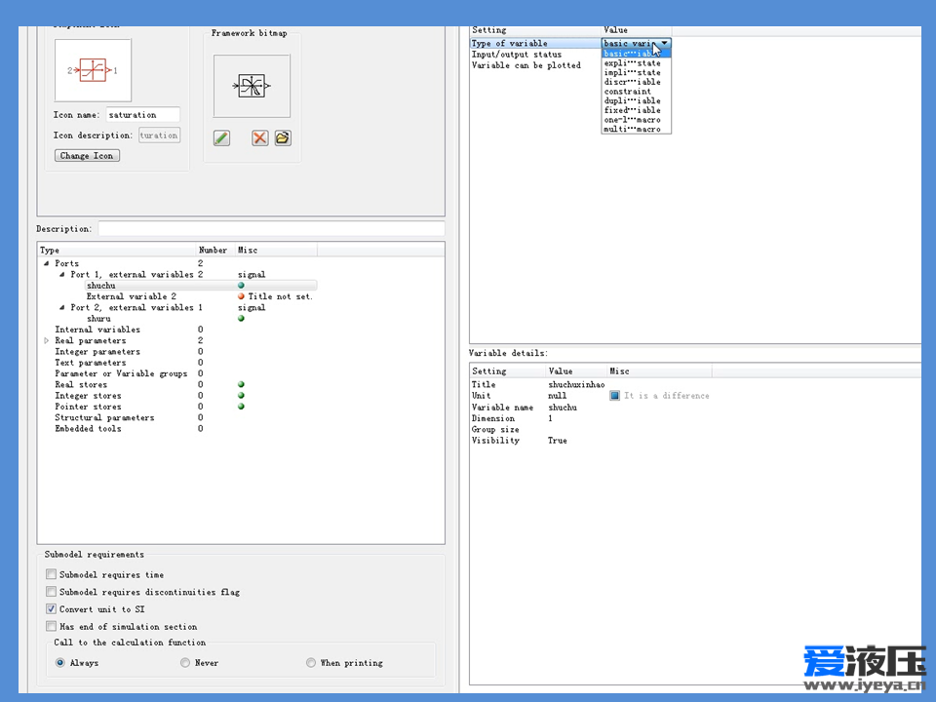Viewport: 936px width, 702px height.
Task: Enable Submodel requires time checkbox
Action: (x=52, y=575)
